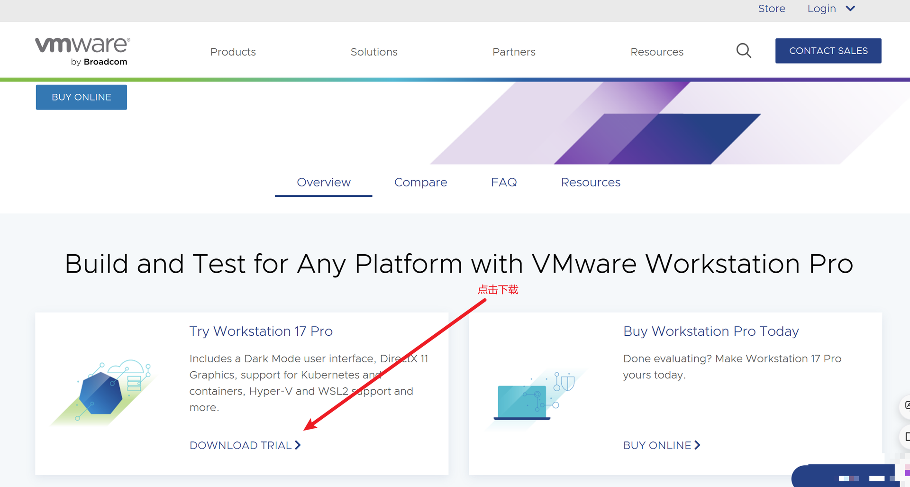Open the Products menu
Screen dimensions: 910x487
233,52
